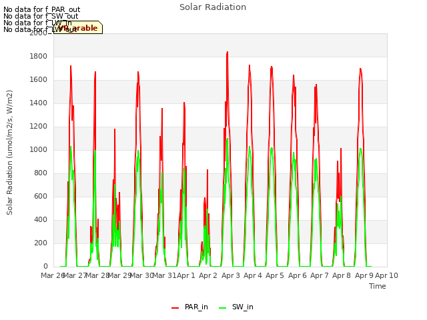
Task: Click the 1400 y-axis tick label
Action: coord(39,103)
